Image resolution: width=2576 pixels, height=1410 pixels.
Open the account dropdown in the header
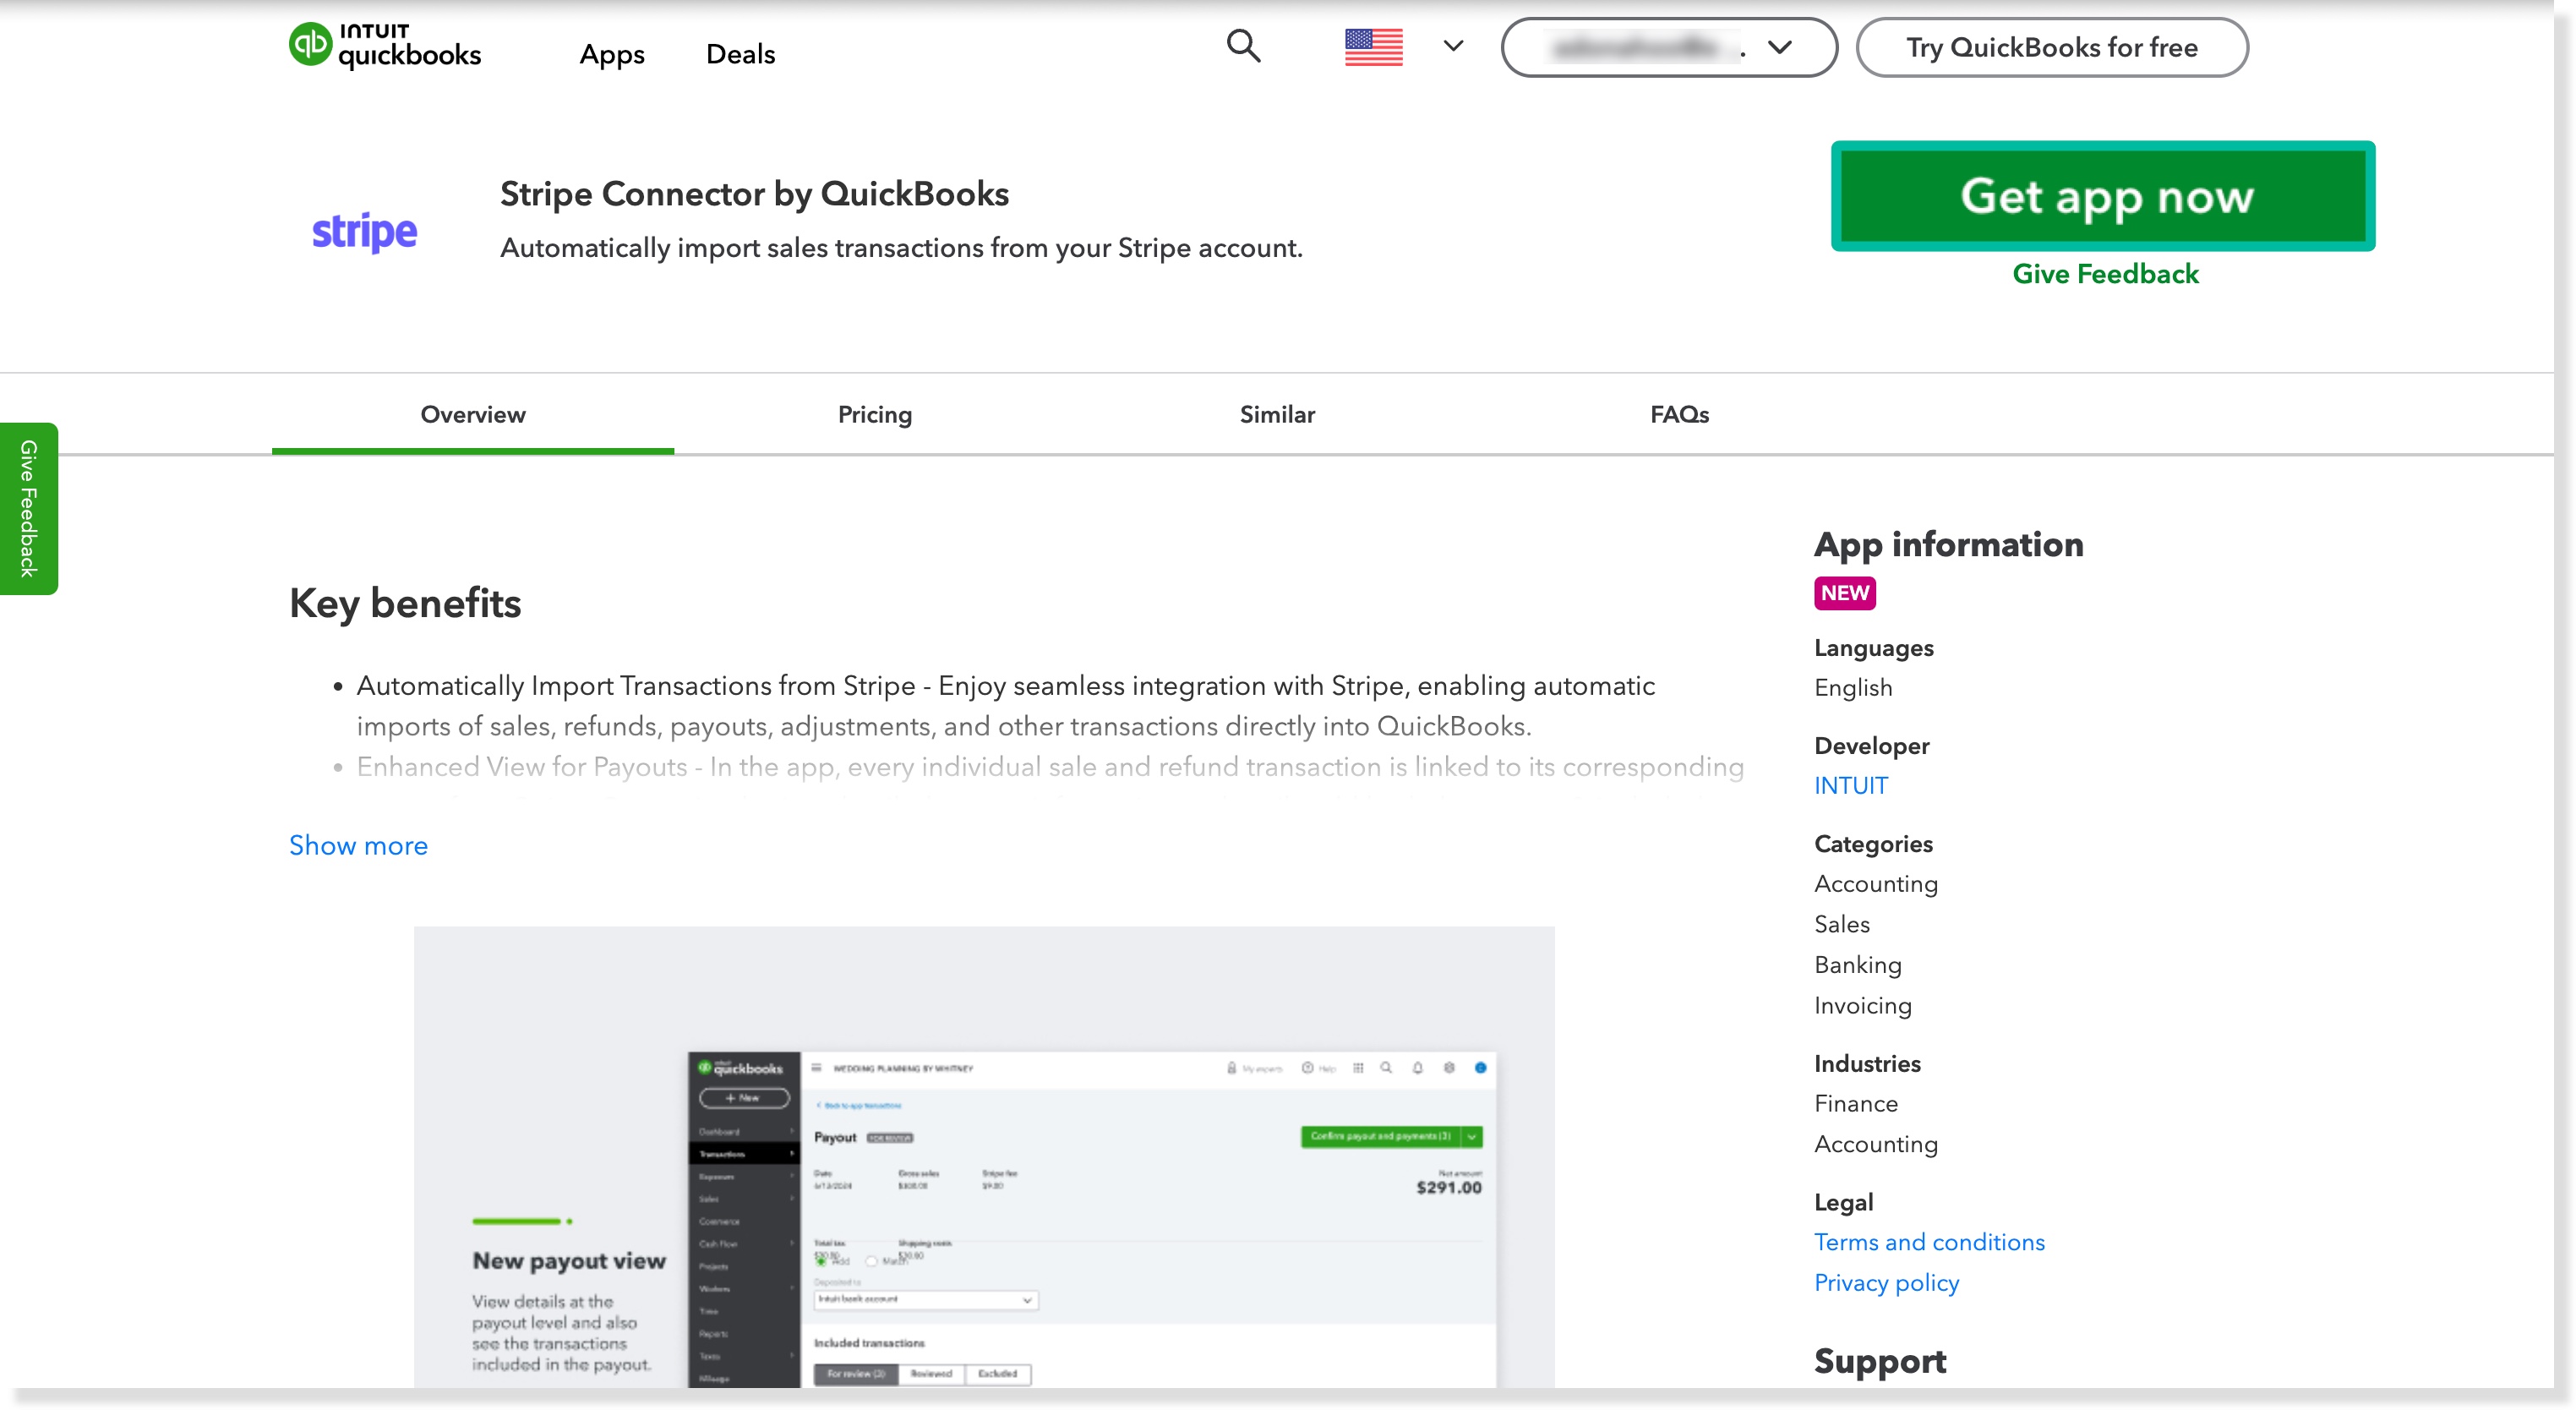(1668, 46)
